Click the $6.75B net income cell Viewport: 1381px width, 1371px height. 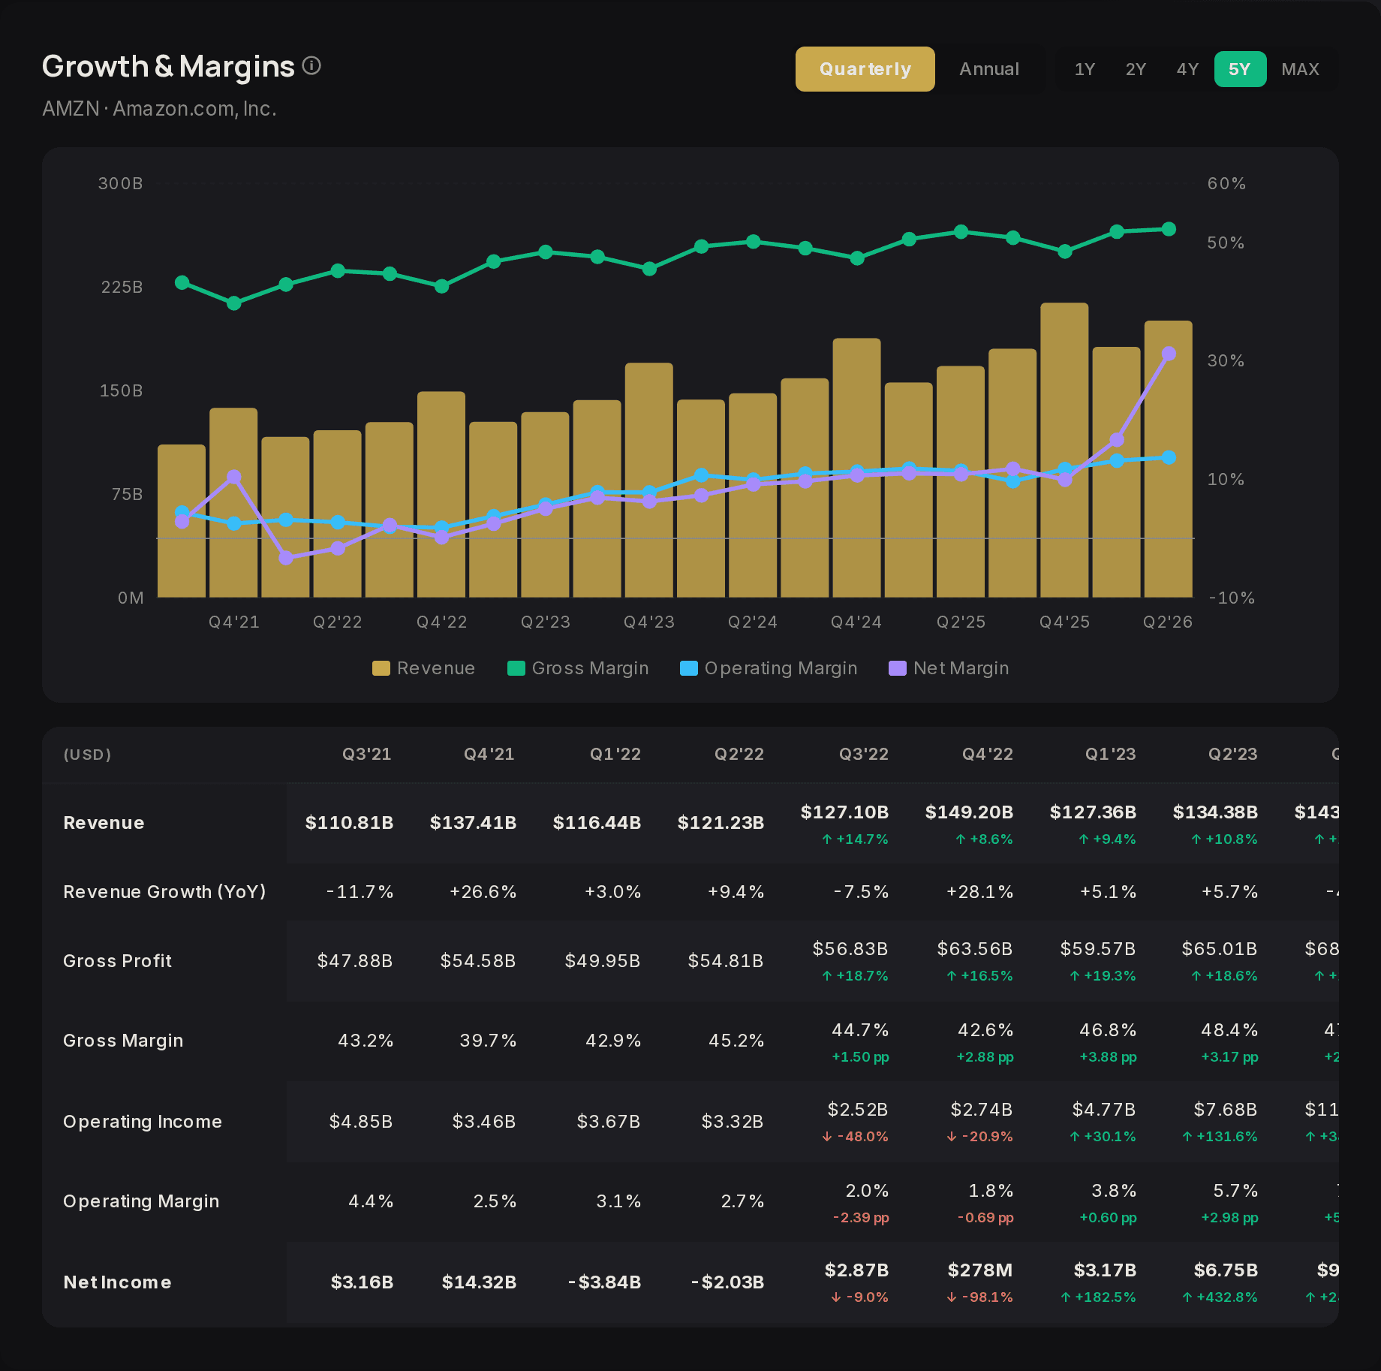click(x=1226, y=1270)
